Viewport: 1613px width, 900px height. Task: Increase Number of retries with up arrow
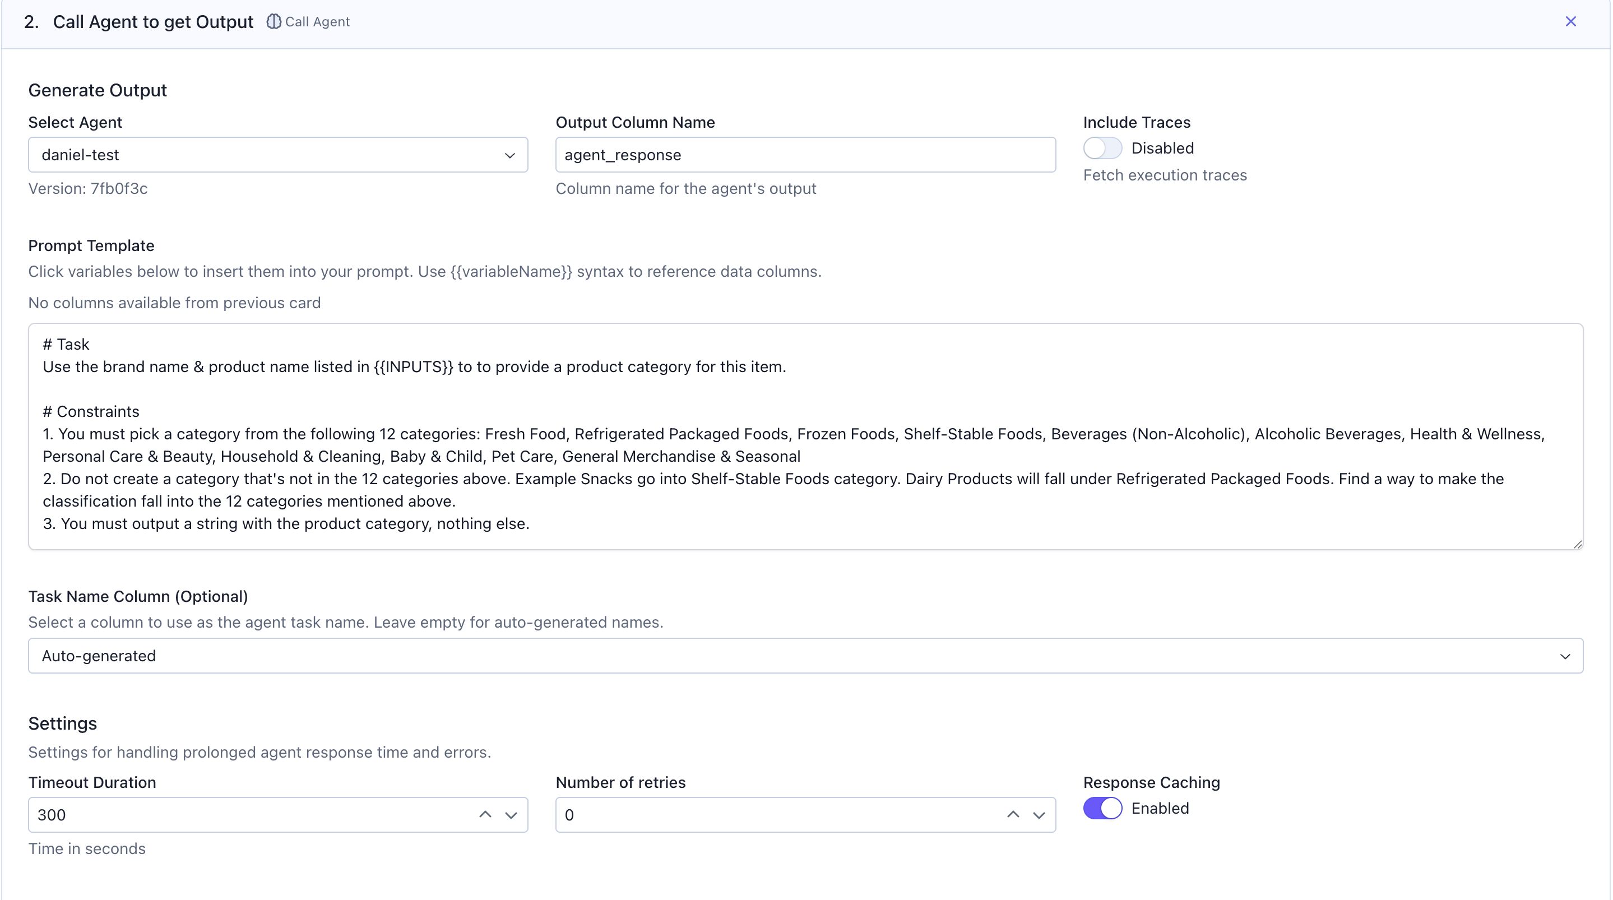(1013, 814)
